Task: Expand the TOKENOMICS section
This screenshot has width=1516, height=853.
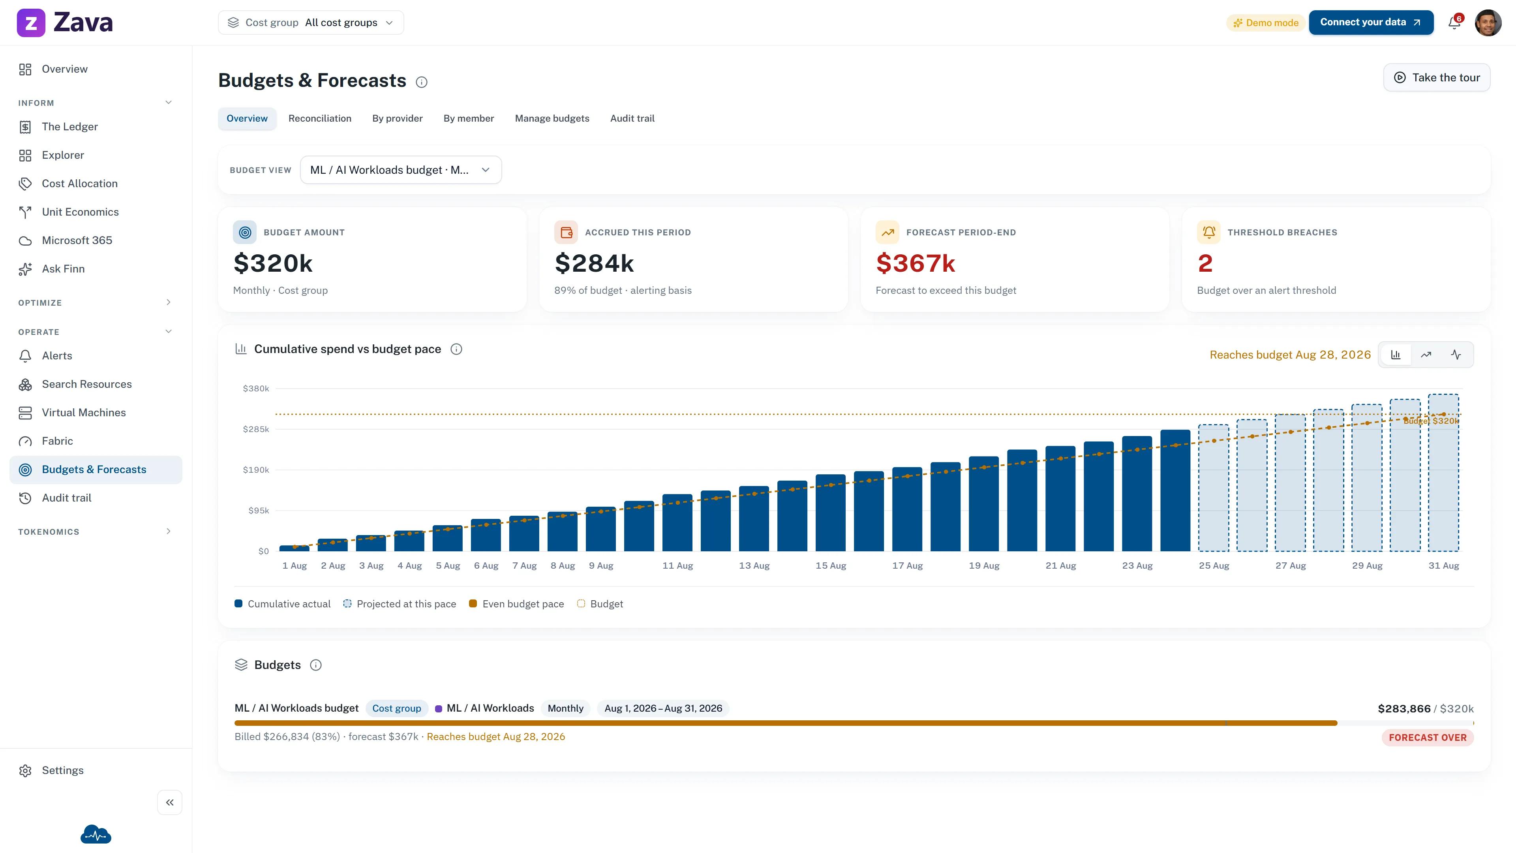Action: tap(96, 532)
